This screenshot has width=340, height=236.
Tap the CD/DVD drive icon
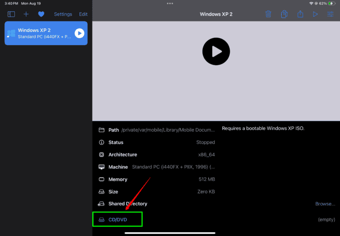coord(101,220)
